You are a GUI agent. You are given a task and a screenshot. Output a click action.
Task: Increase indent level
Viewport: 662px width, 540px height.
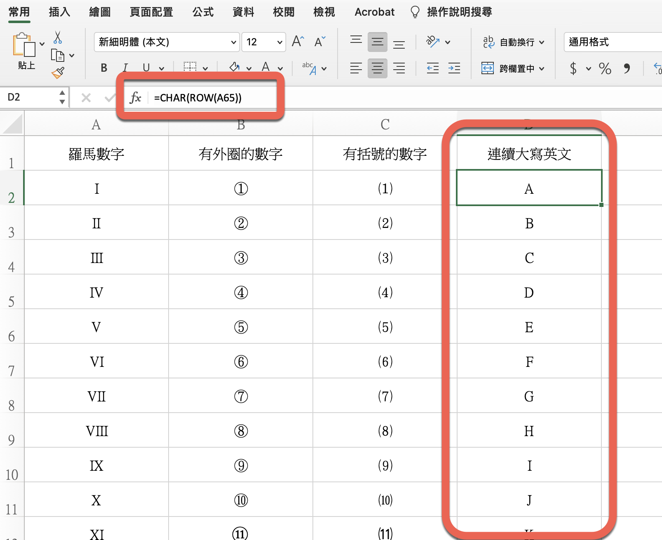[454, 68]
